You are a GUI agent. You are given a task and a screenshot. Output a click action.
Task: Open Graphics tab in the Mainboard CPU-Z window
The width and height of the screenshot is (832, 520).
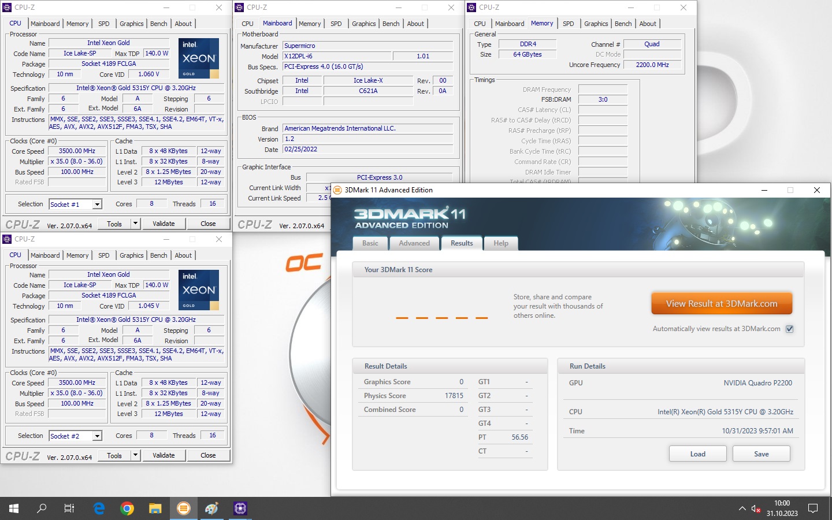[x=364, y=24]
